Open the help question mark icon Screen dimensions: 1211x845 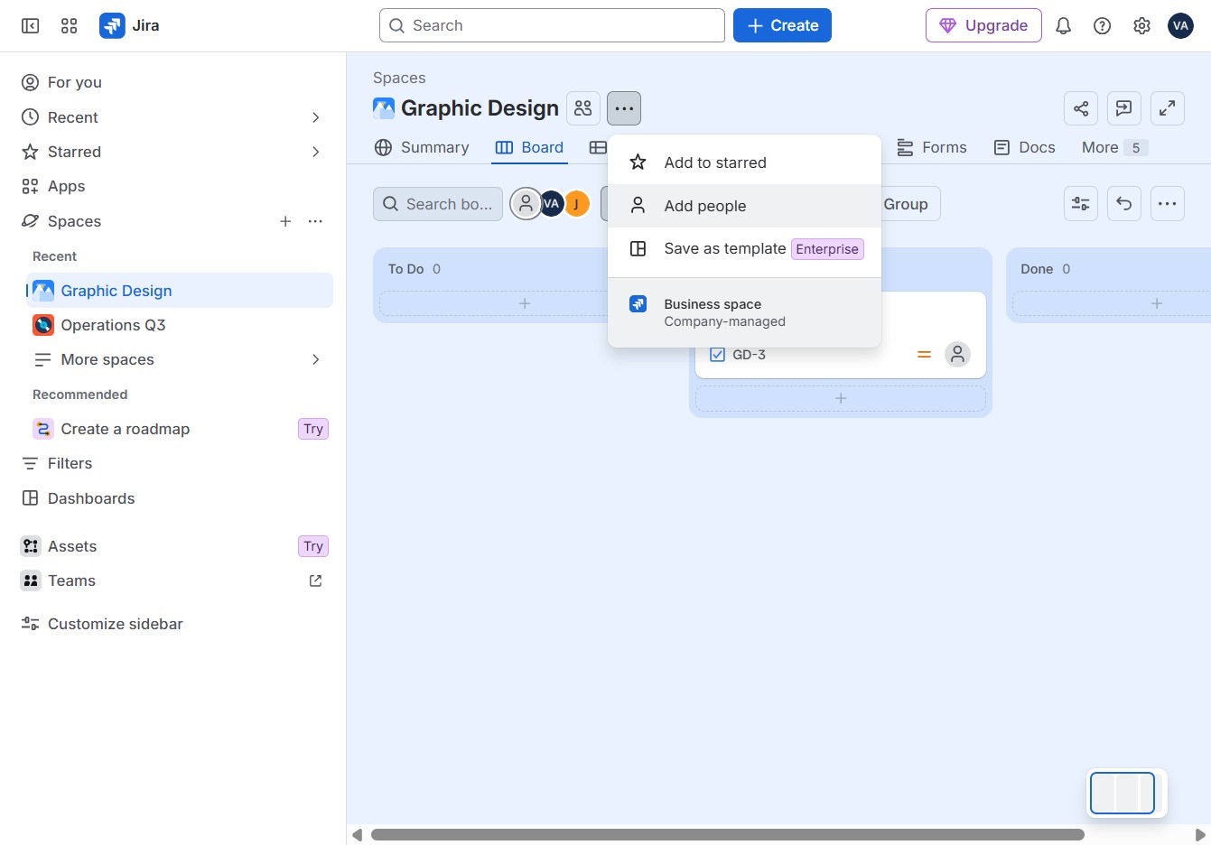click(1103, 26)
